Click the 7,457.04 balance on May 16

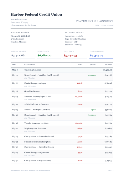(108, 115)
